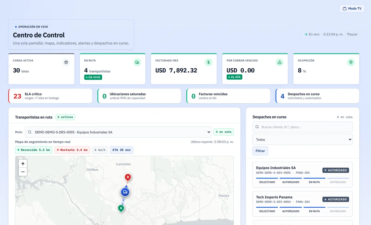Click the Pacora label on map
This screenshot has width=371, height=225.
(224, 196)
